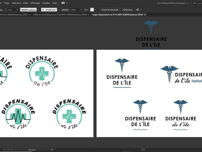202x152 pixels.
Task: Click the Format de document button
Action: tap(110, 10)
